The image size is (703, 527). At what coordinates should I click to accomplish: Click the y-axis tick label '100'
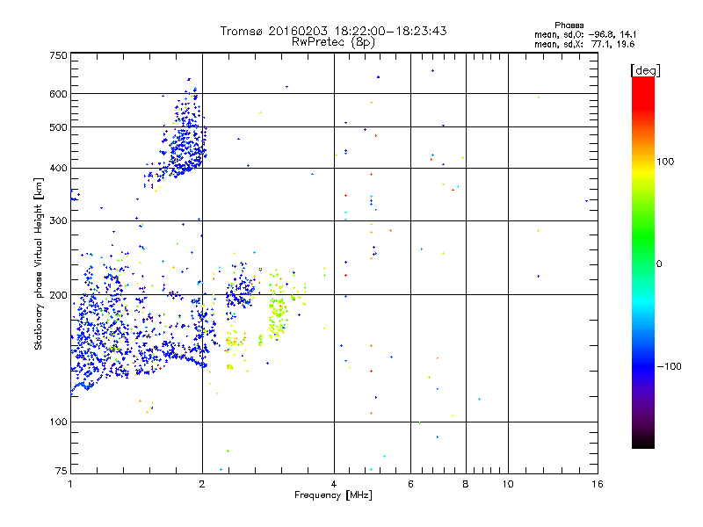tap(58, 422)
